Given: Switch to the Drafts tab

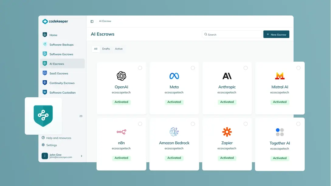Looking at the screenshot, I should pyautogui.click(x=106, y=49).
